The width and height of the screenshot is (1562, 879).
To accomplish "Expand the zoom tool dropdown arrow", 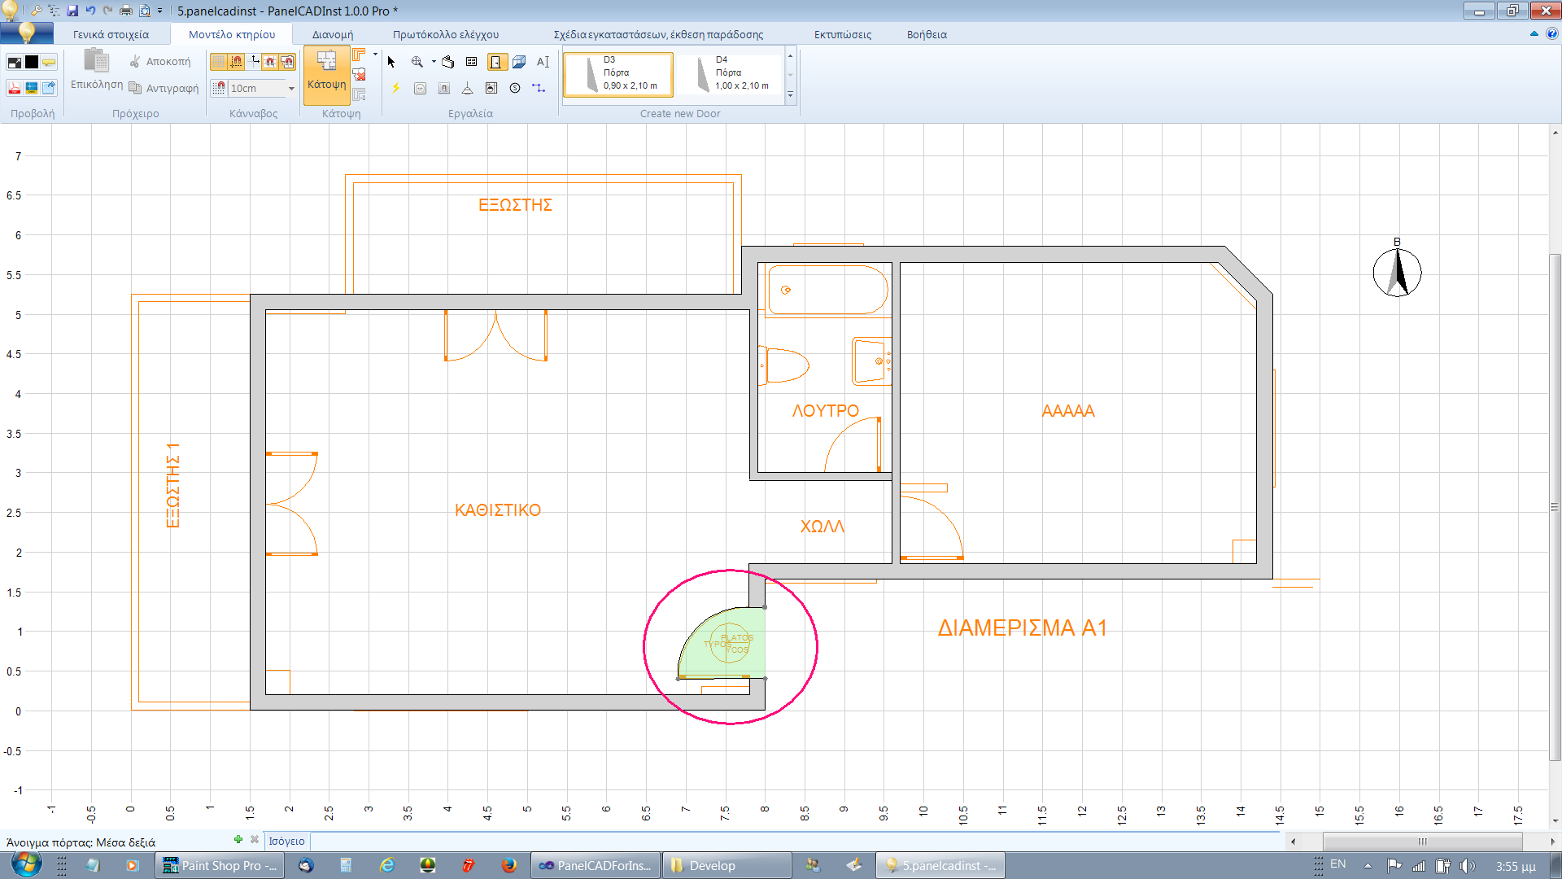I will click(x=434, y=62).
